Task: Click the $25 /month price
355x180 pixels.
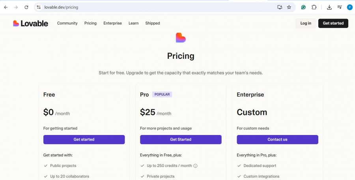Action: pos(155,112)
